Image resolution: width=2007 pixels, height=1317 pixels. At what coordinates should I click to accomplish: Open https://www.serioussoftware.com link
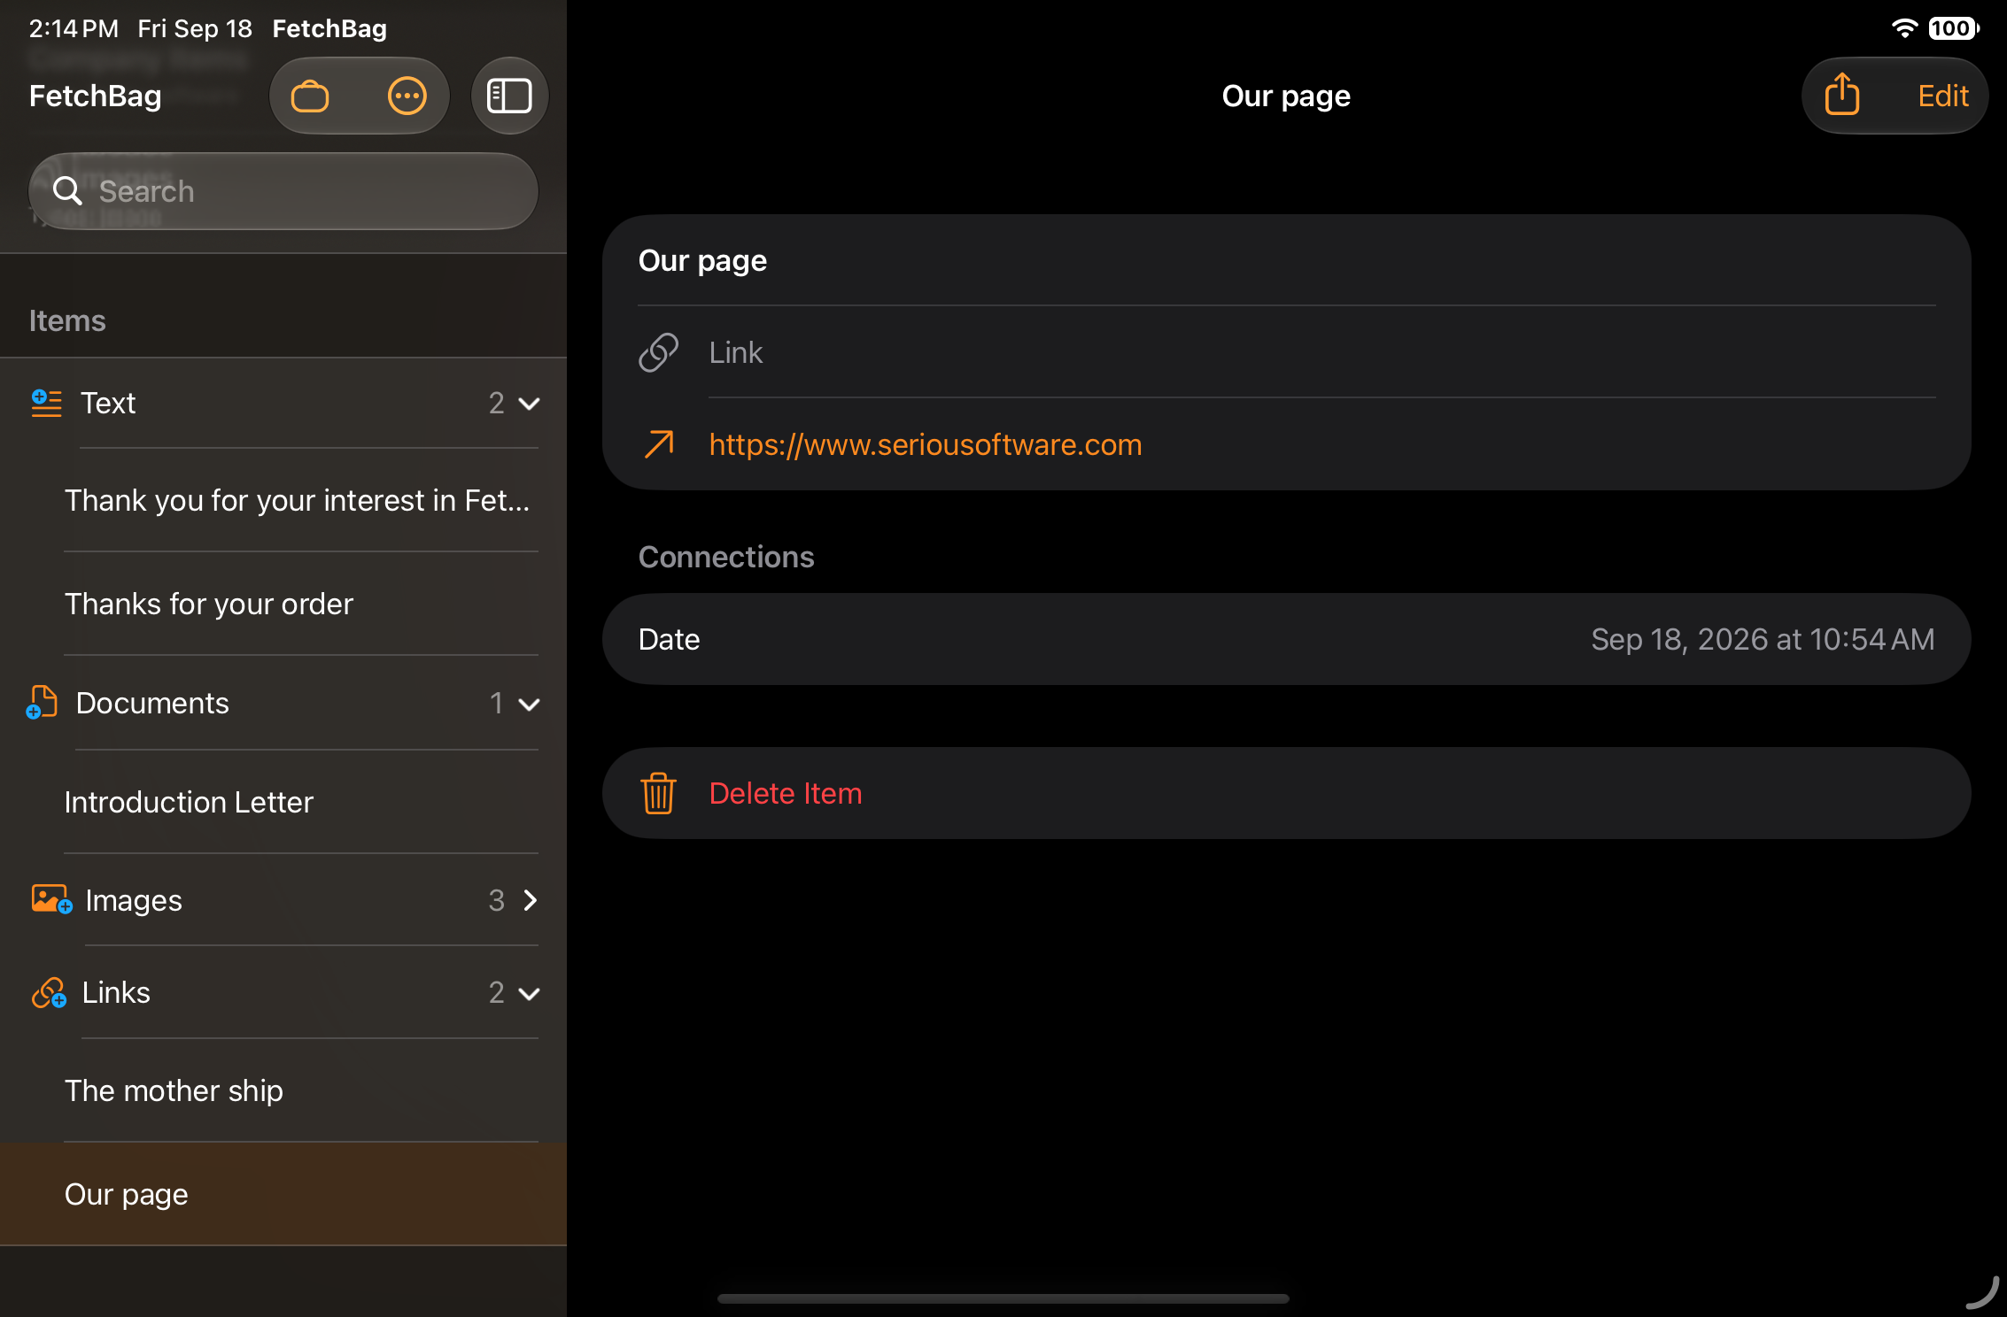coord(926,444)
